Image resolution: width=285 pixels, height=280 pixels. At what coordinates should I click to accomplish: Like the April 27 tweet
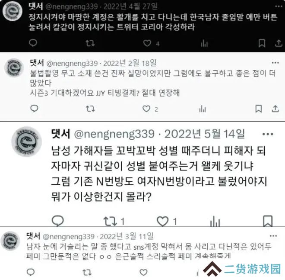(147, 43)
